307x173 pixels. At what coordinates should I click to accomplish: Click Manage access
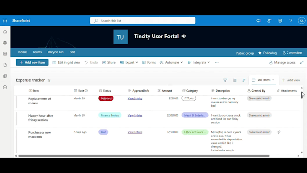click(x=282, y=62)
